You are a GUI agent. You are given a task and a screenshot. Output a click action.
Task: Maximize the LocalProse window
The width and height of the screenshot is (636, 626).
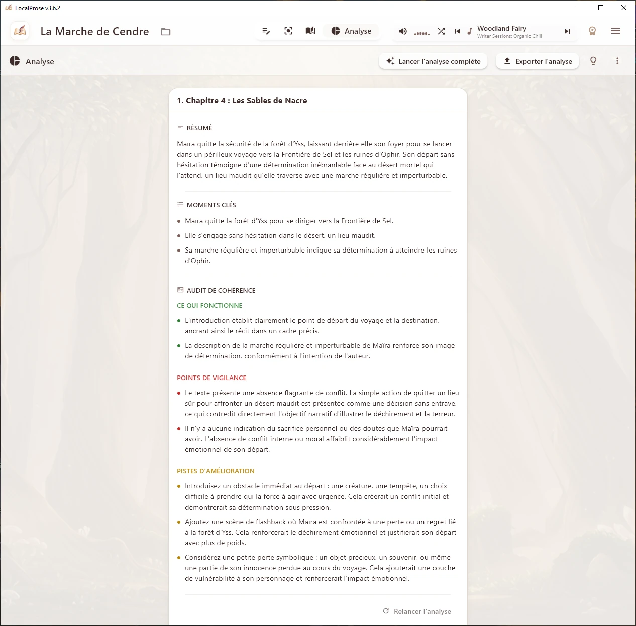coord(601,8)
